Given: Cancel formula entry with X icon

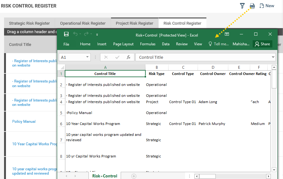Looking at the screenshot, I should (x=106, y=57).
